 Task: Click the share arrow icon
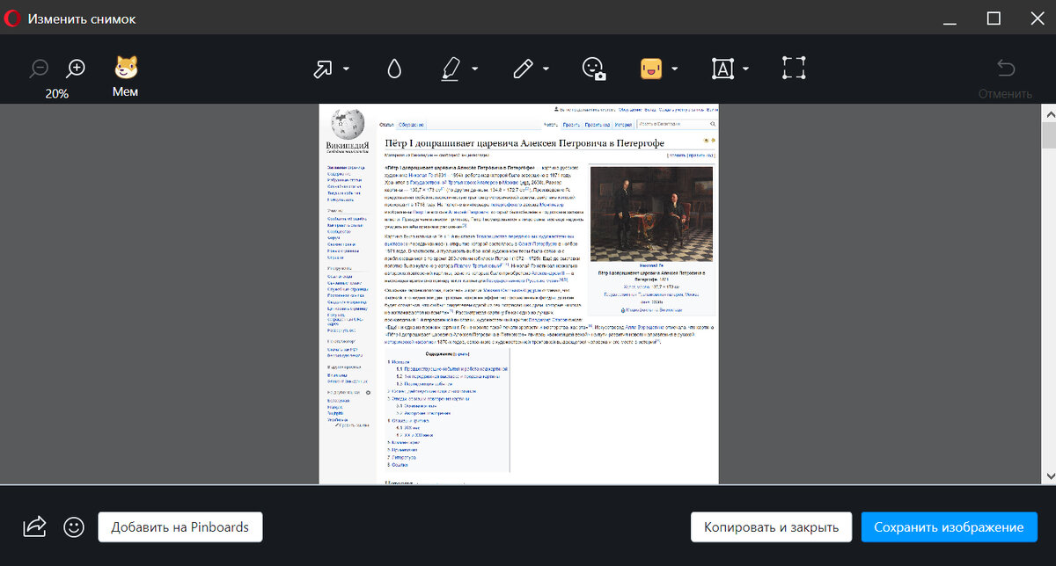tap(34, 526)
